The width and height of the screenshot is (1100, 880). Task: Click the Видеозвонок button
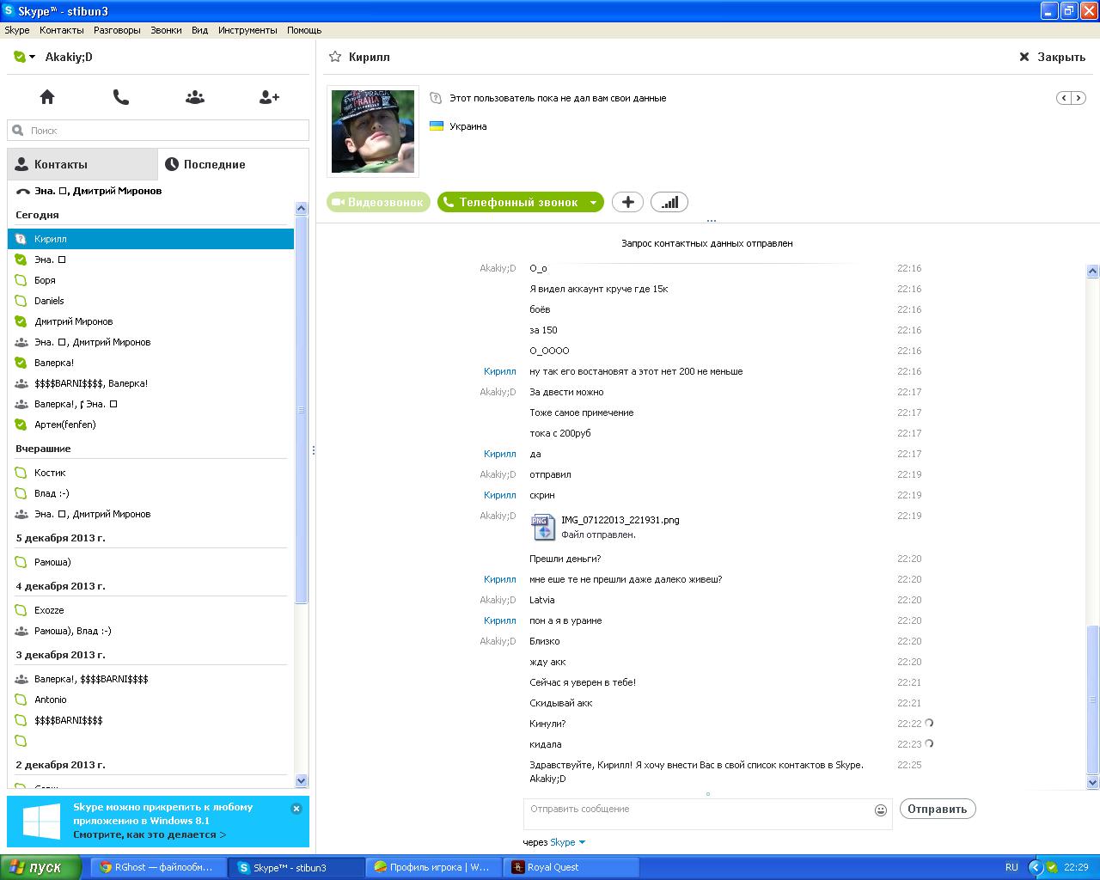[378, 202]
